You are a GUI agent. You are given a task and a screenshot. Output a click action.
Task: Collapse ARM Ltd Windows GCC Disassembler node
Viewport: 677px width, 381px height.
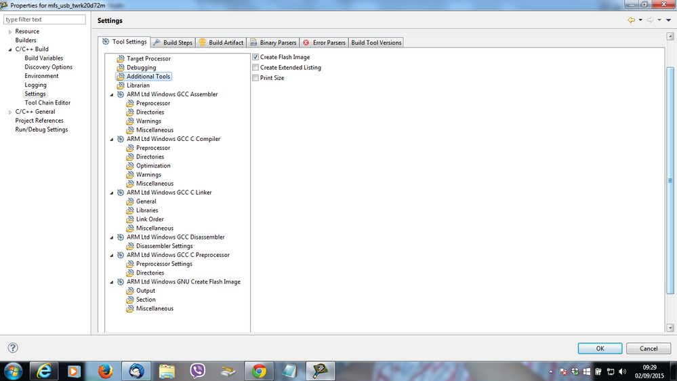(112, 237)
